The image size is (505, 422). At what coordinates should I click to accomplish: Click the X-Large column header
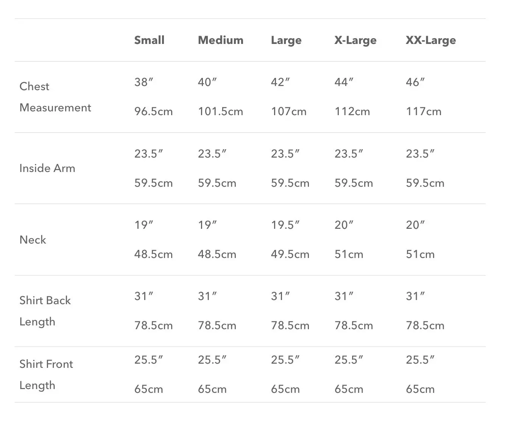point(355,40)
